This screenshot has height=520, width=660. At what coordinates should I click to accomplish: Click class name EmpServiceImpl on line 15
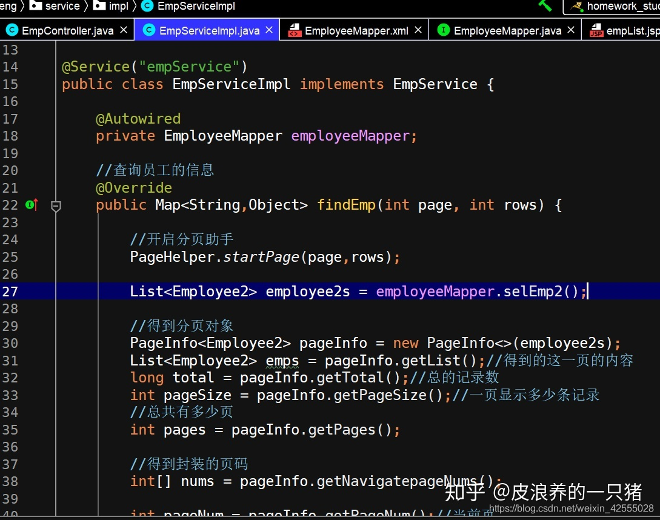pyautogui.click(x=231, y=84)
